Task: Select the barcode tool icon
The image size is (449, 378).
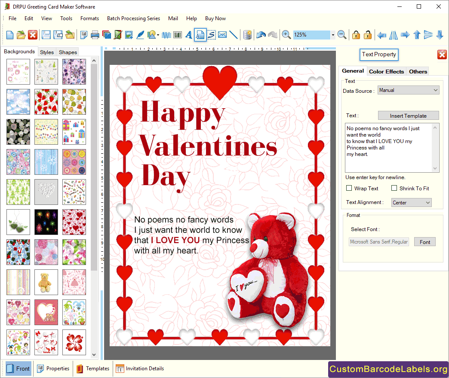Action: pos(178,35)
